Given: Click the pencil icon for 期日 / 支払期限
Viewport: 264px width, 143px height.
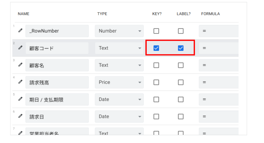Looking at the screenshot, I should (20, 99).
